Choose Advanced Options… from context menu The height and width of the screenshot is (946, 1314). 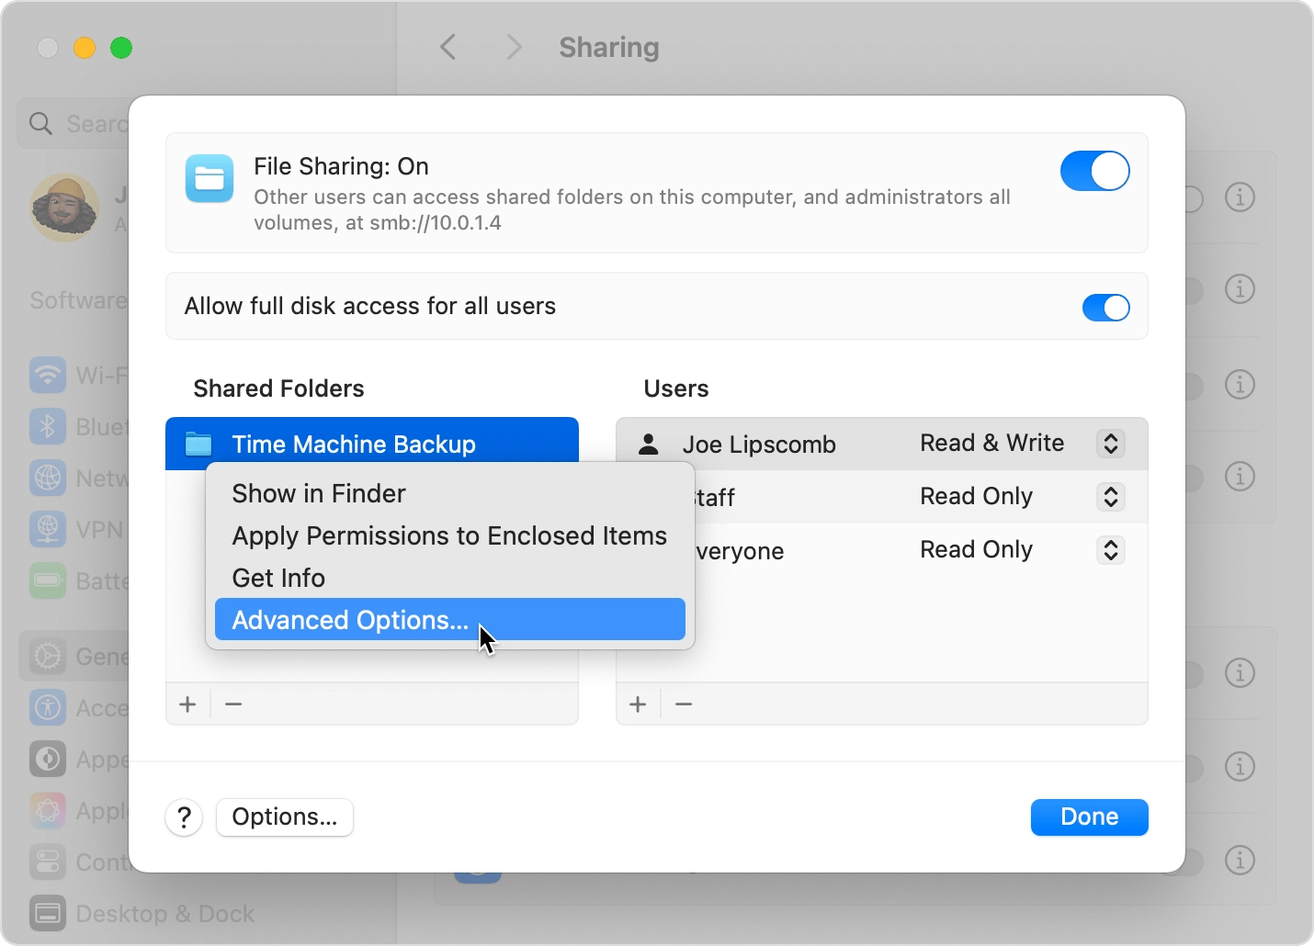[450, 620]
